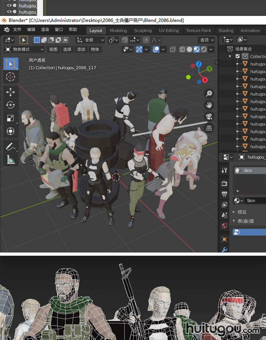
Task: Activate the Measure ruler tool
Action: pos(11,160)
